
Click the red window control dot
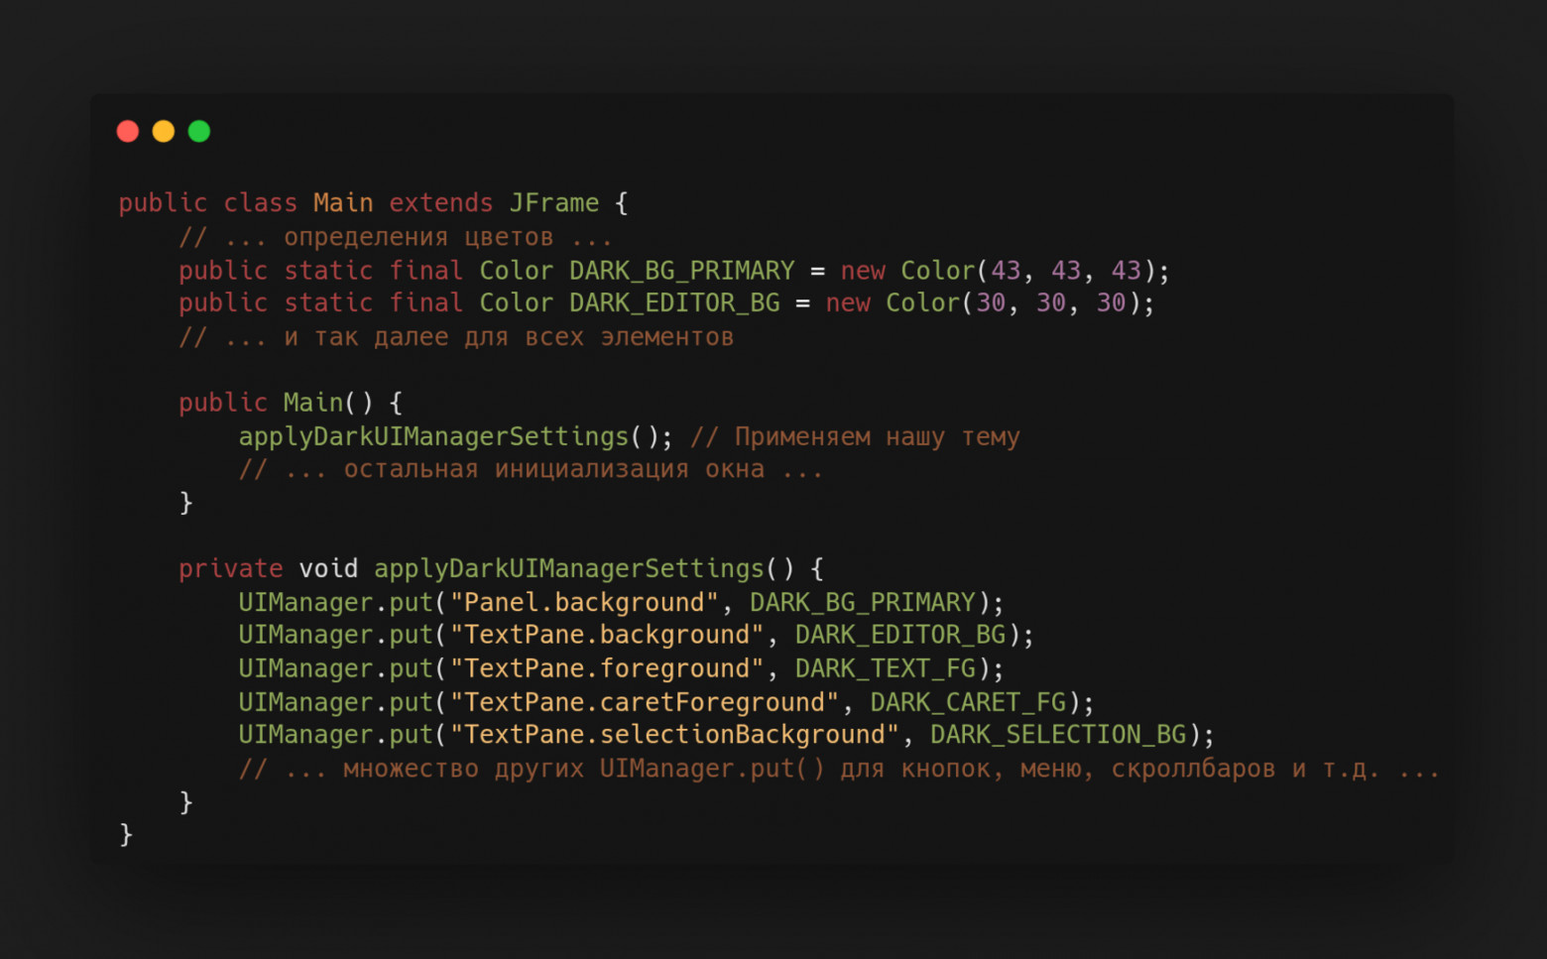coord(128,130)
